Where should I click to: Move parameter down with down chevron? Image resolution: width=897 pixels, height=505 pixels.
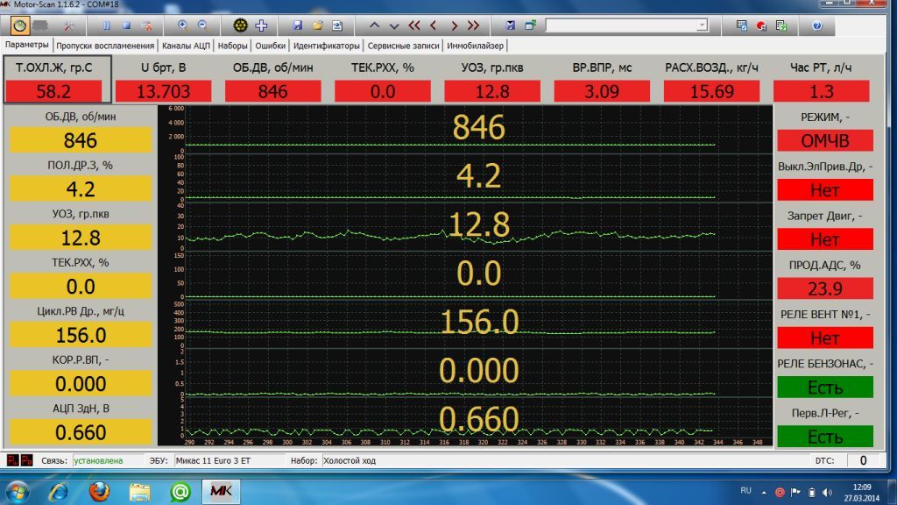pos(394,25)
